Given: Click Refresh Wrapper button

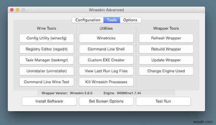Looking at the screenshot, I should coord(166,38).
